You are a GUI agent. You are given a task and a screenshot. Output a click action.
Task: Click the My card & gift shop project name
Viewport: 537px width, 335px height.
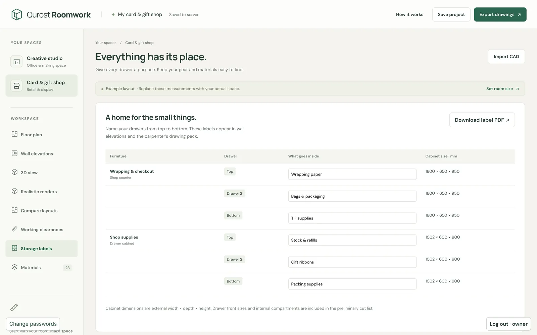pos(140,14)
